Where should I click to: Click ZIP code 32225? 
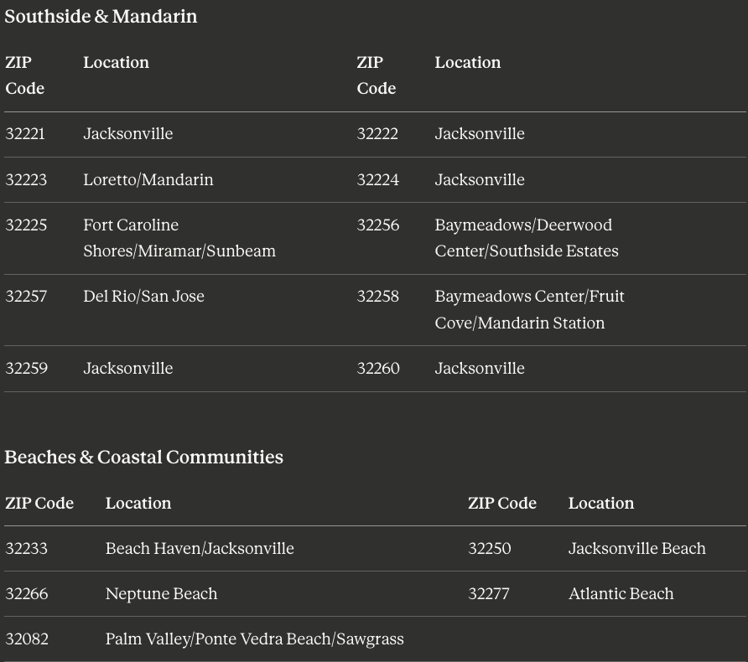pyautogui.click(x=26, y=225)
